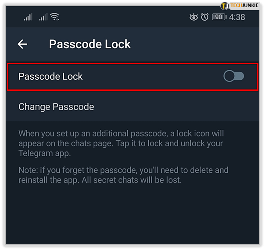Click the eye comfort icon in status bar
265x250 pixels.
pos(193,17)
